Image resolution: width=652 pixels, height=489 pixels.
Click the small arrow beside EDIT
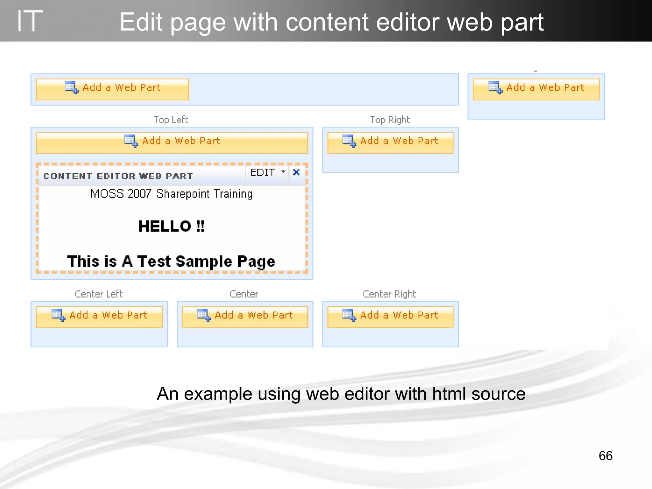click(283, 172)
